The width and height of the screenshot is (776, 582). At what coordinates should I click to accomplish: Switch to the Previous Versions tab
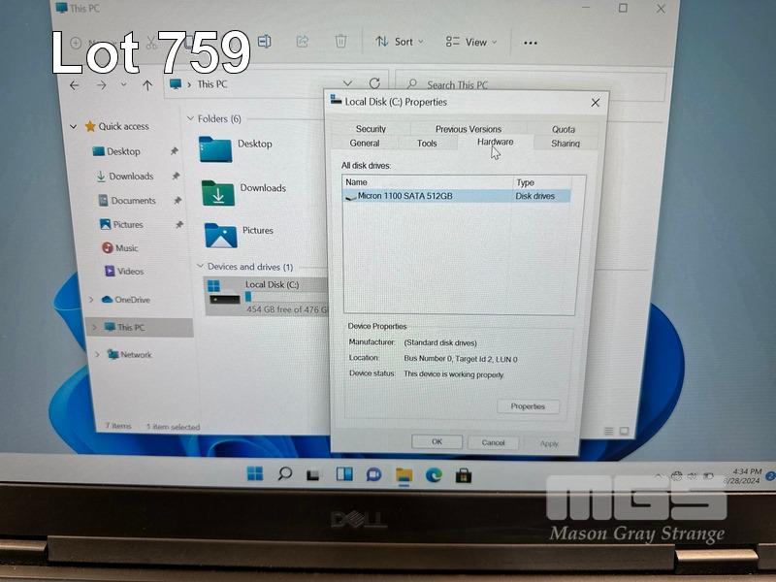[x=469, y=129]
